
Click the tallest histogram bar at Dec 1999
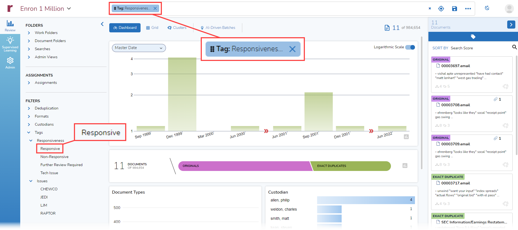click(x=182, y=94)
